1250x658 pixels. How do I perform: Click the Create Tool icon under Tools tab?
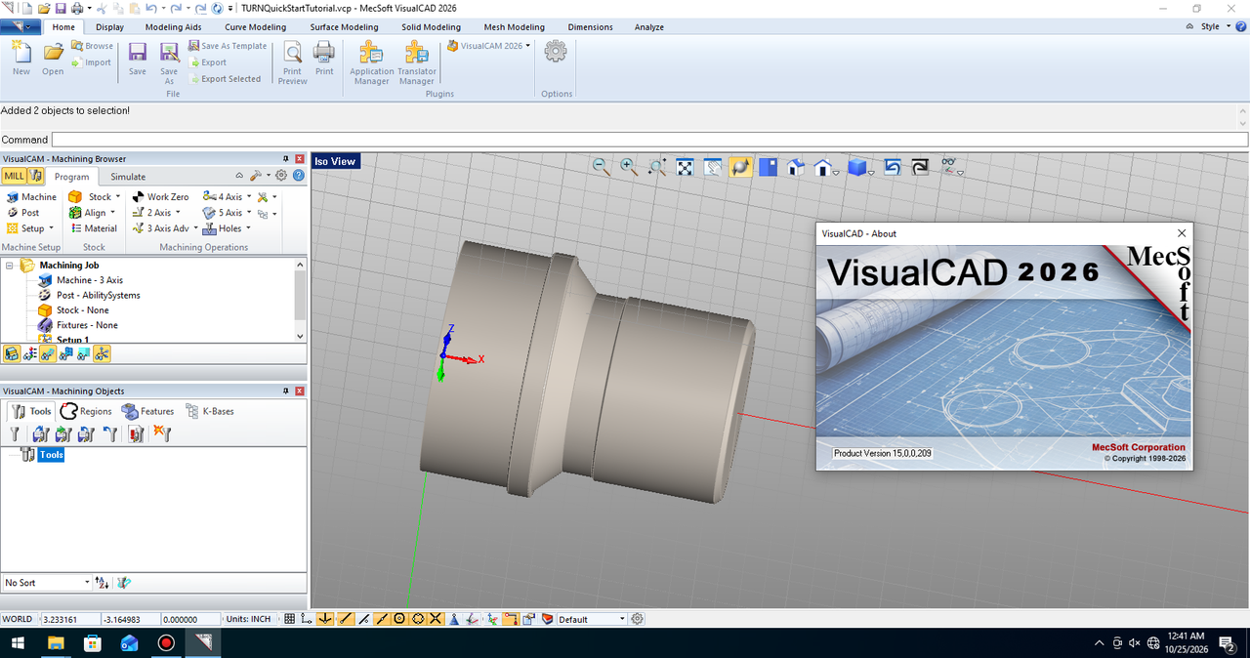pos(14,433)
